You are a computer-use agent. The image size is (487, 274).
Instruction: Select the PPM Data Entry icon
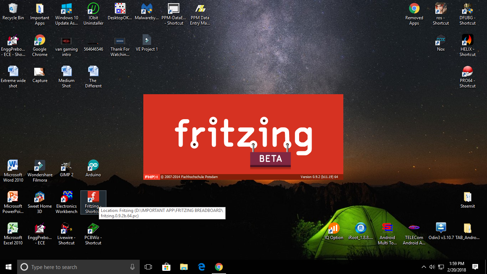pyautogui.click(x=200, y=14)
